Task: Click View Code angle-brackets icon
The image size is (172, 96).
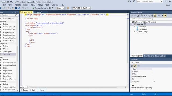Action: coord(159,15)
